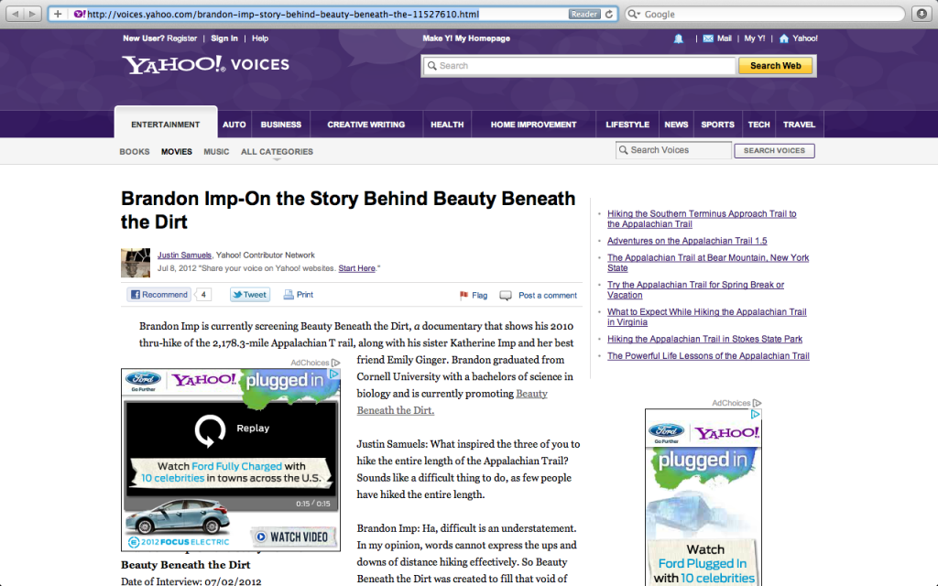Open Mail via the envelope icon
Viewport: 938px width, 586px height.
point(708,38)
